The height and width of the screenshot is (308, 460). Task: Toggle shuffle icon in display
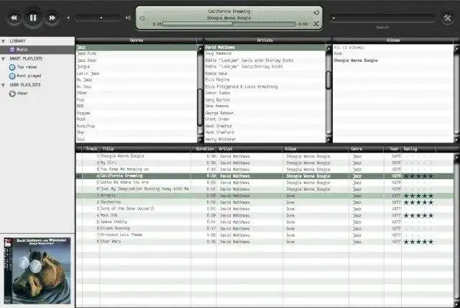316,24
